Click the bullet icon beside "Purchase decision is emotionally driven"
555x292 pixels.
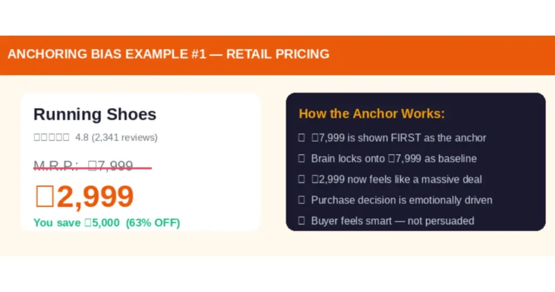(301, 200)
